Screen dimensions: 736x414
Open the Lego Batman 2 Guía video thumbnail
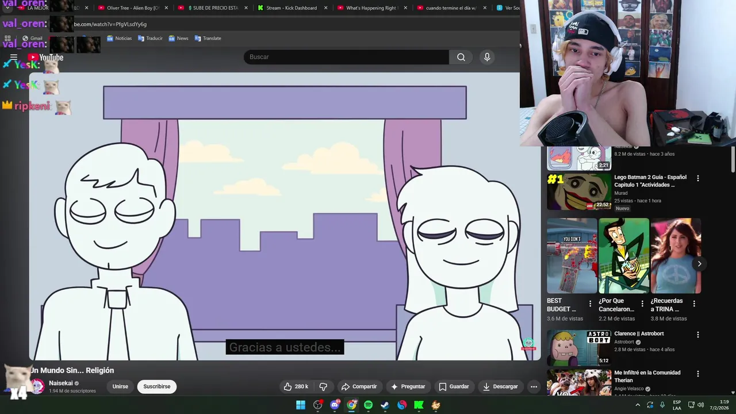tap(579, 191)
